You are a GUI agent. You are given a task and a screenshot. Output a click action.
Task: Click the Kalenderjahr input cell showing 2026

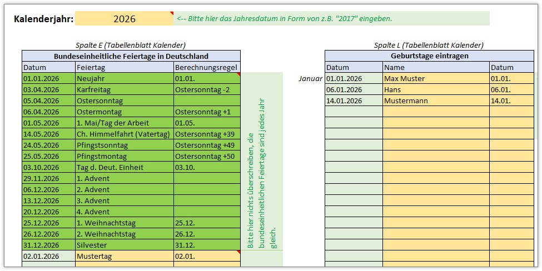(x=124, y=19)
